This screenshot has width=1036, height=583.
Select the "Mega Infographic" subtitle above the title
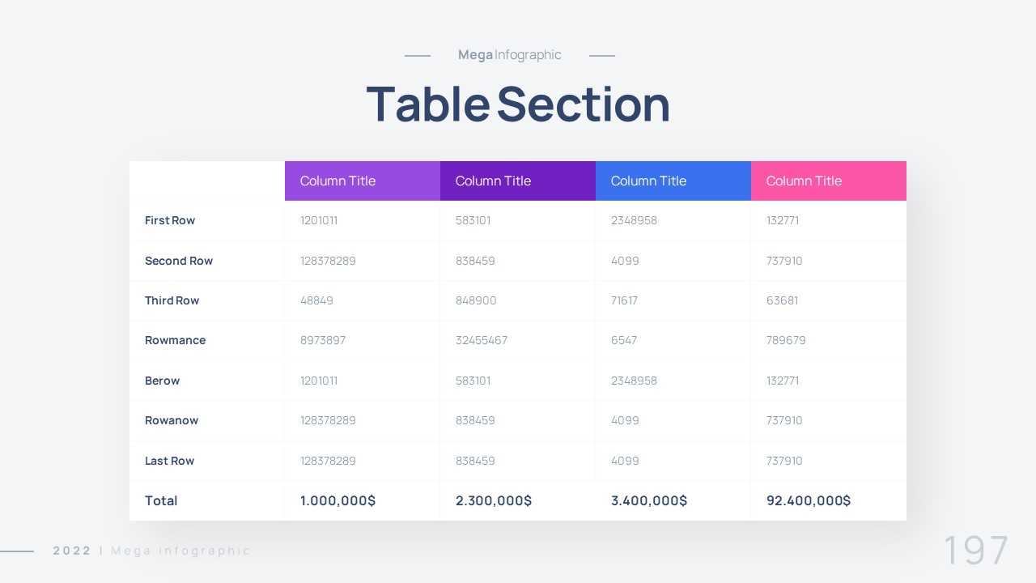[509, 55]
